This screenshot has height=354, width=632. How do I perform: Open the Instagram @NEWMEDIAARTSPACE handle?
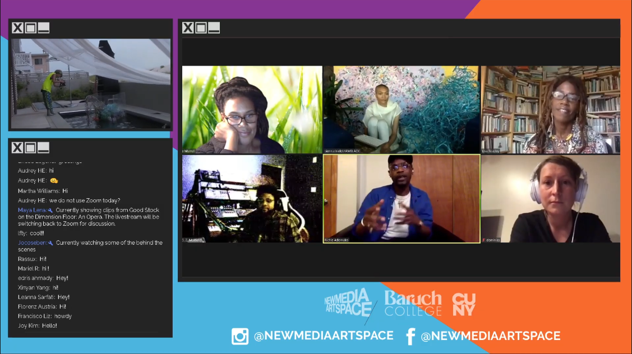click(x=324, y=336)
